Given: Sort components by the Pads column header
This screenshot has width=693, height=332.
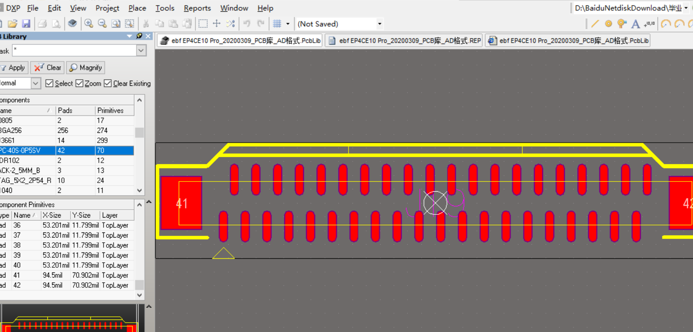Looking at the screenshot, I should [x=75, y=111].
